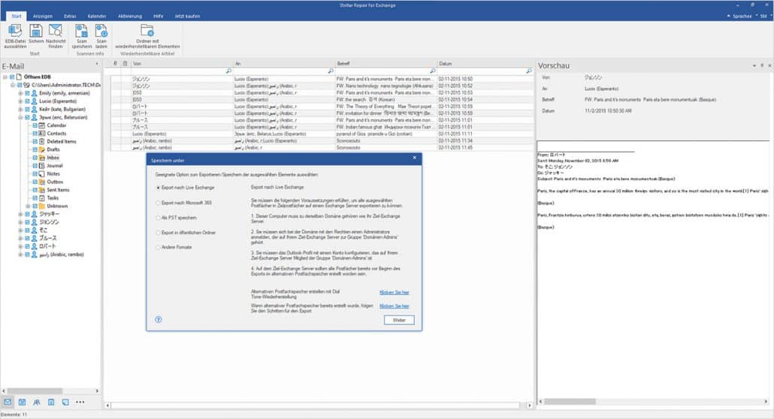
Task: Uncheck the Inbox folder checkbox
Action: tap(34, 158)
